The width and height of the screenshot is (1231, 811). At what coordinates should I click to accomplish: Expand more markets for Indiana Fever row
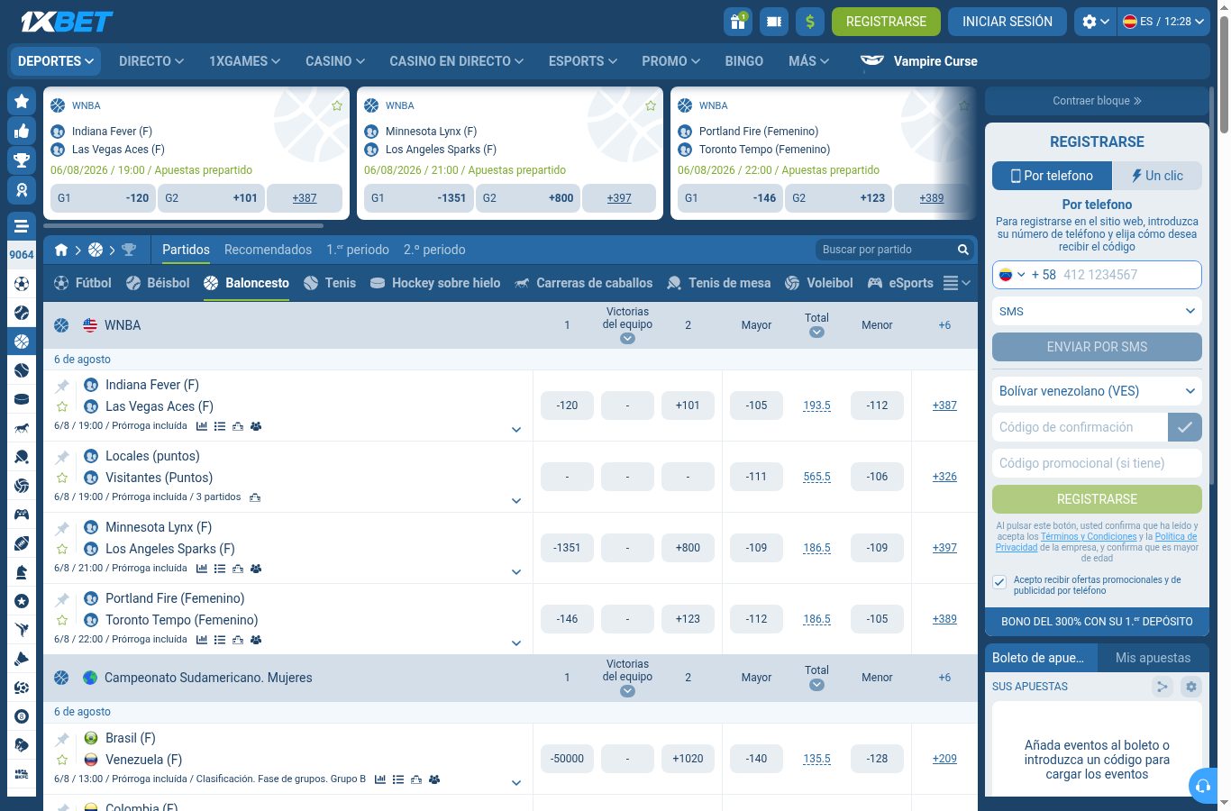point(516,430)
